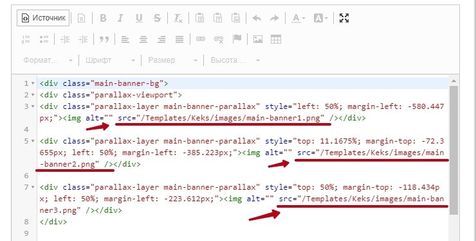The width and height of the screenshot is (476, 241).
Task: Open the Размер size dropdown
Action: [x=173, y=60]
